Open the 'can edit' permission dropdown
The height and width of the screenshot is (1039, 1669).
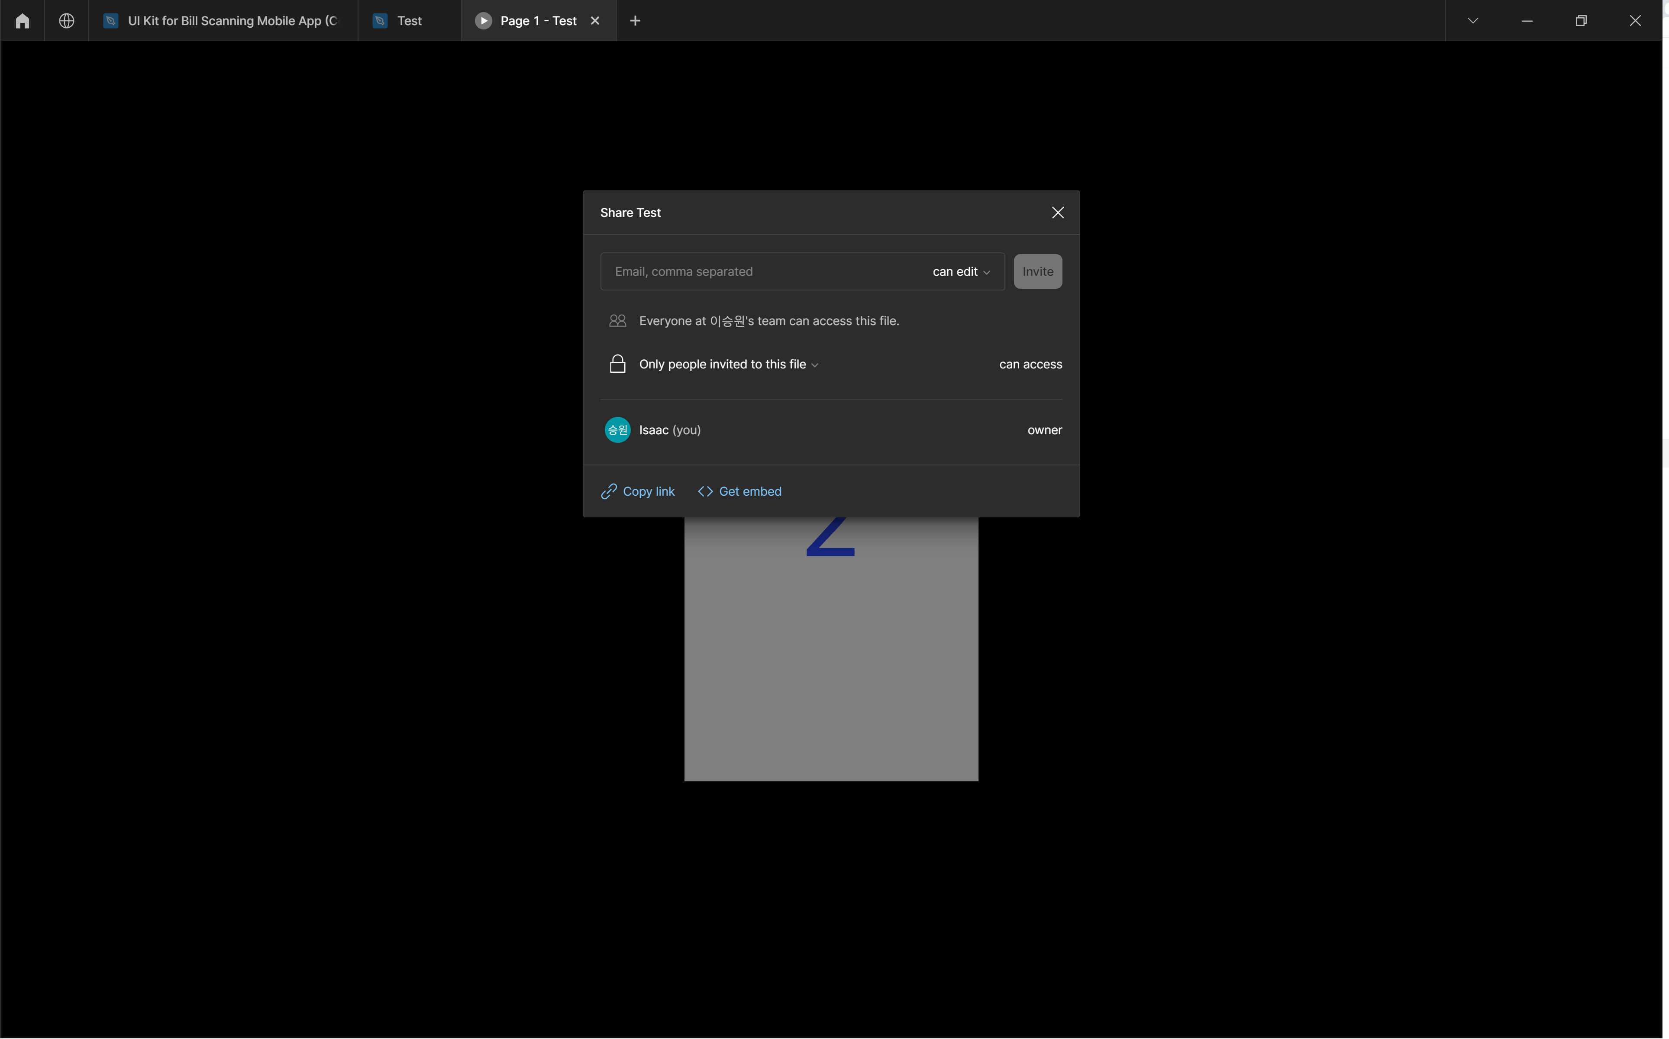point(961,271)
